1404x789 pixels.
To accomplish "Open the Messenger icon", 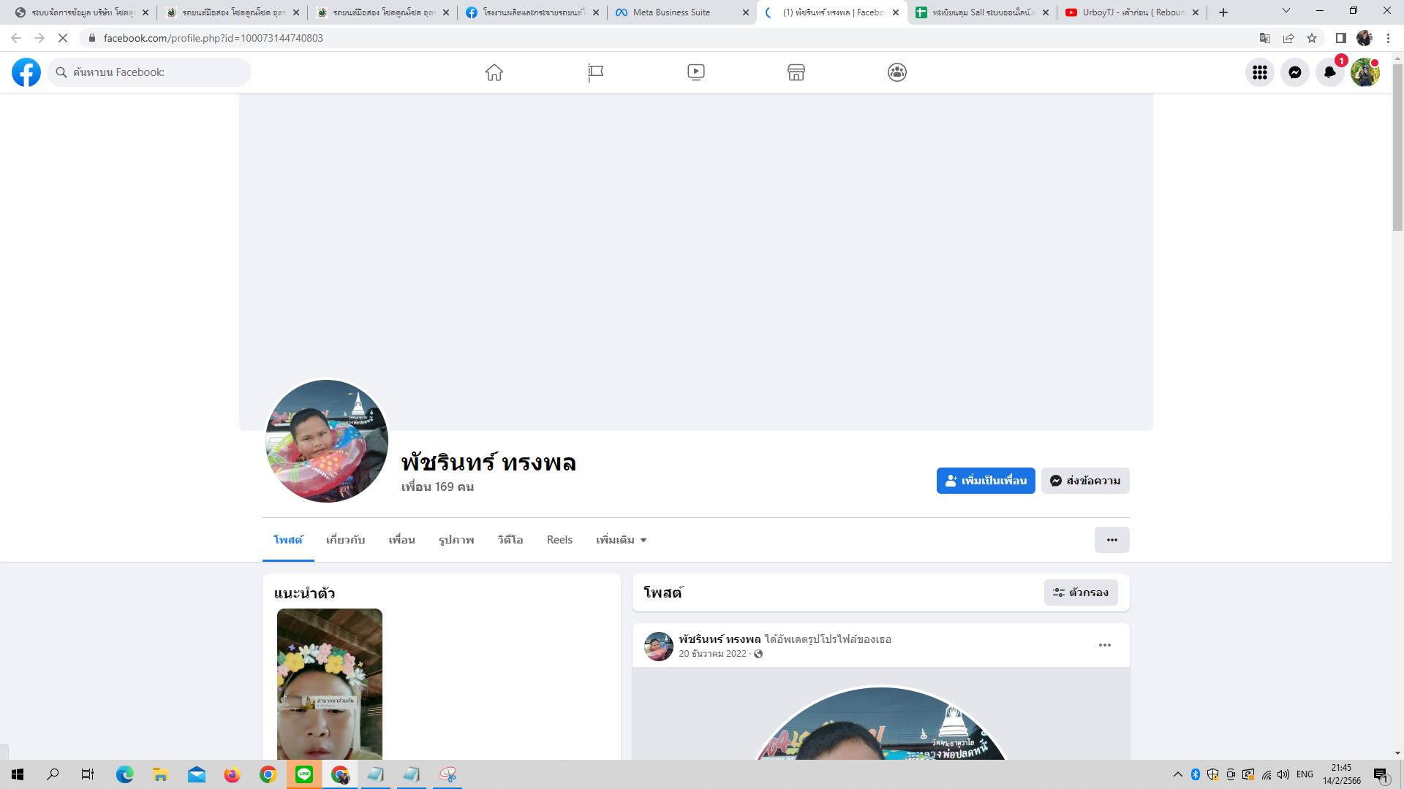I will 1295,72.
